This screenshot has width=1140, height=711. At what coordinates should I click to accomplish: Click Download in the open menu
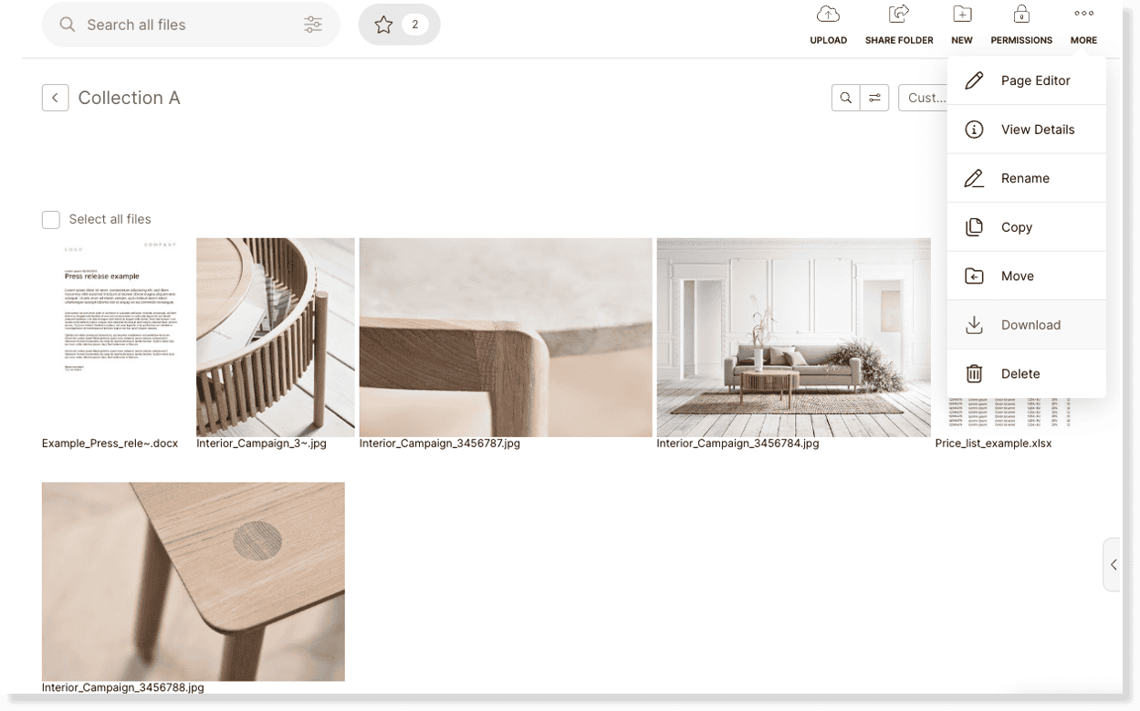(x=1031, y=324)
